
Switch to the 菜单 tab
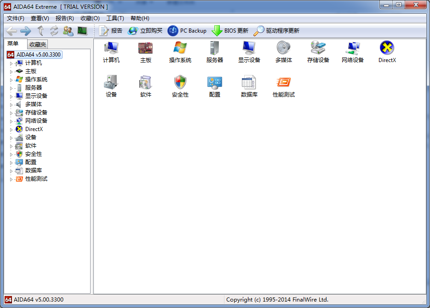13,44
